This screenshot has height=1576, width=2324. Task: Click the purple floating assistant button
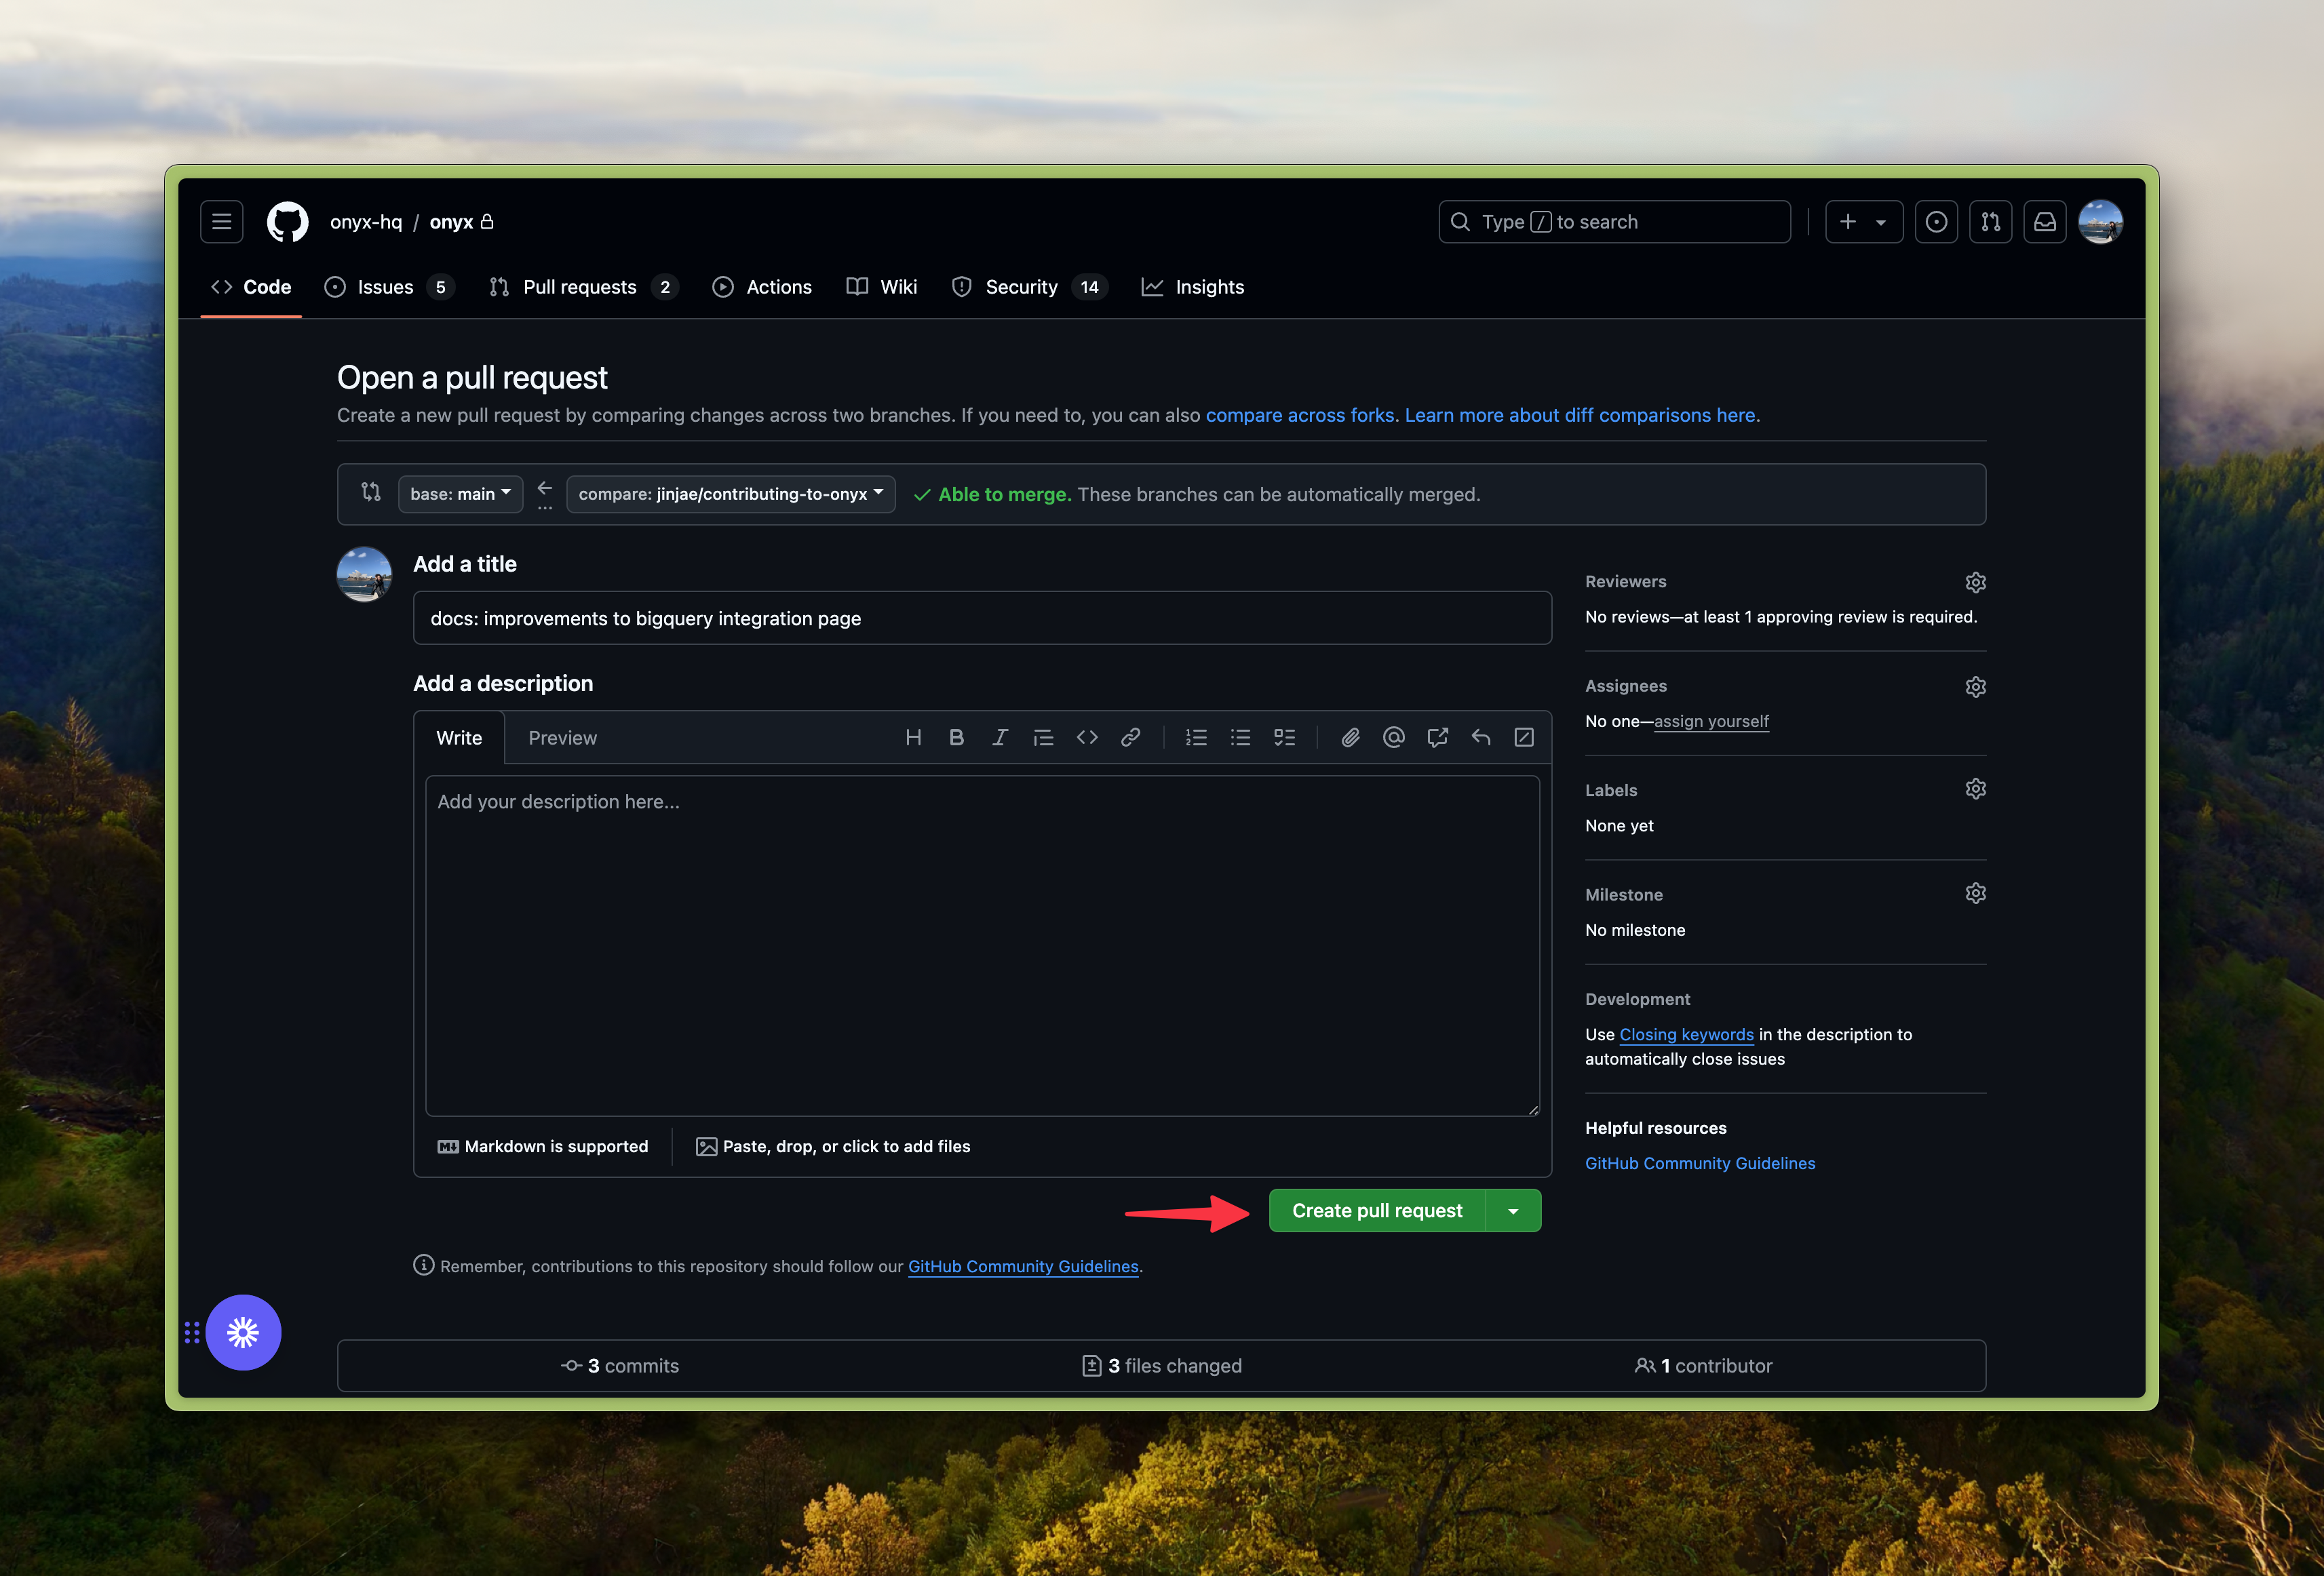pyautogui.click(x=243, y=1332)
